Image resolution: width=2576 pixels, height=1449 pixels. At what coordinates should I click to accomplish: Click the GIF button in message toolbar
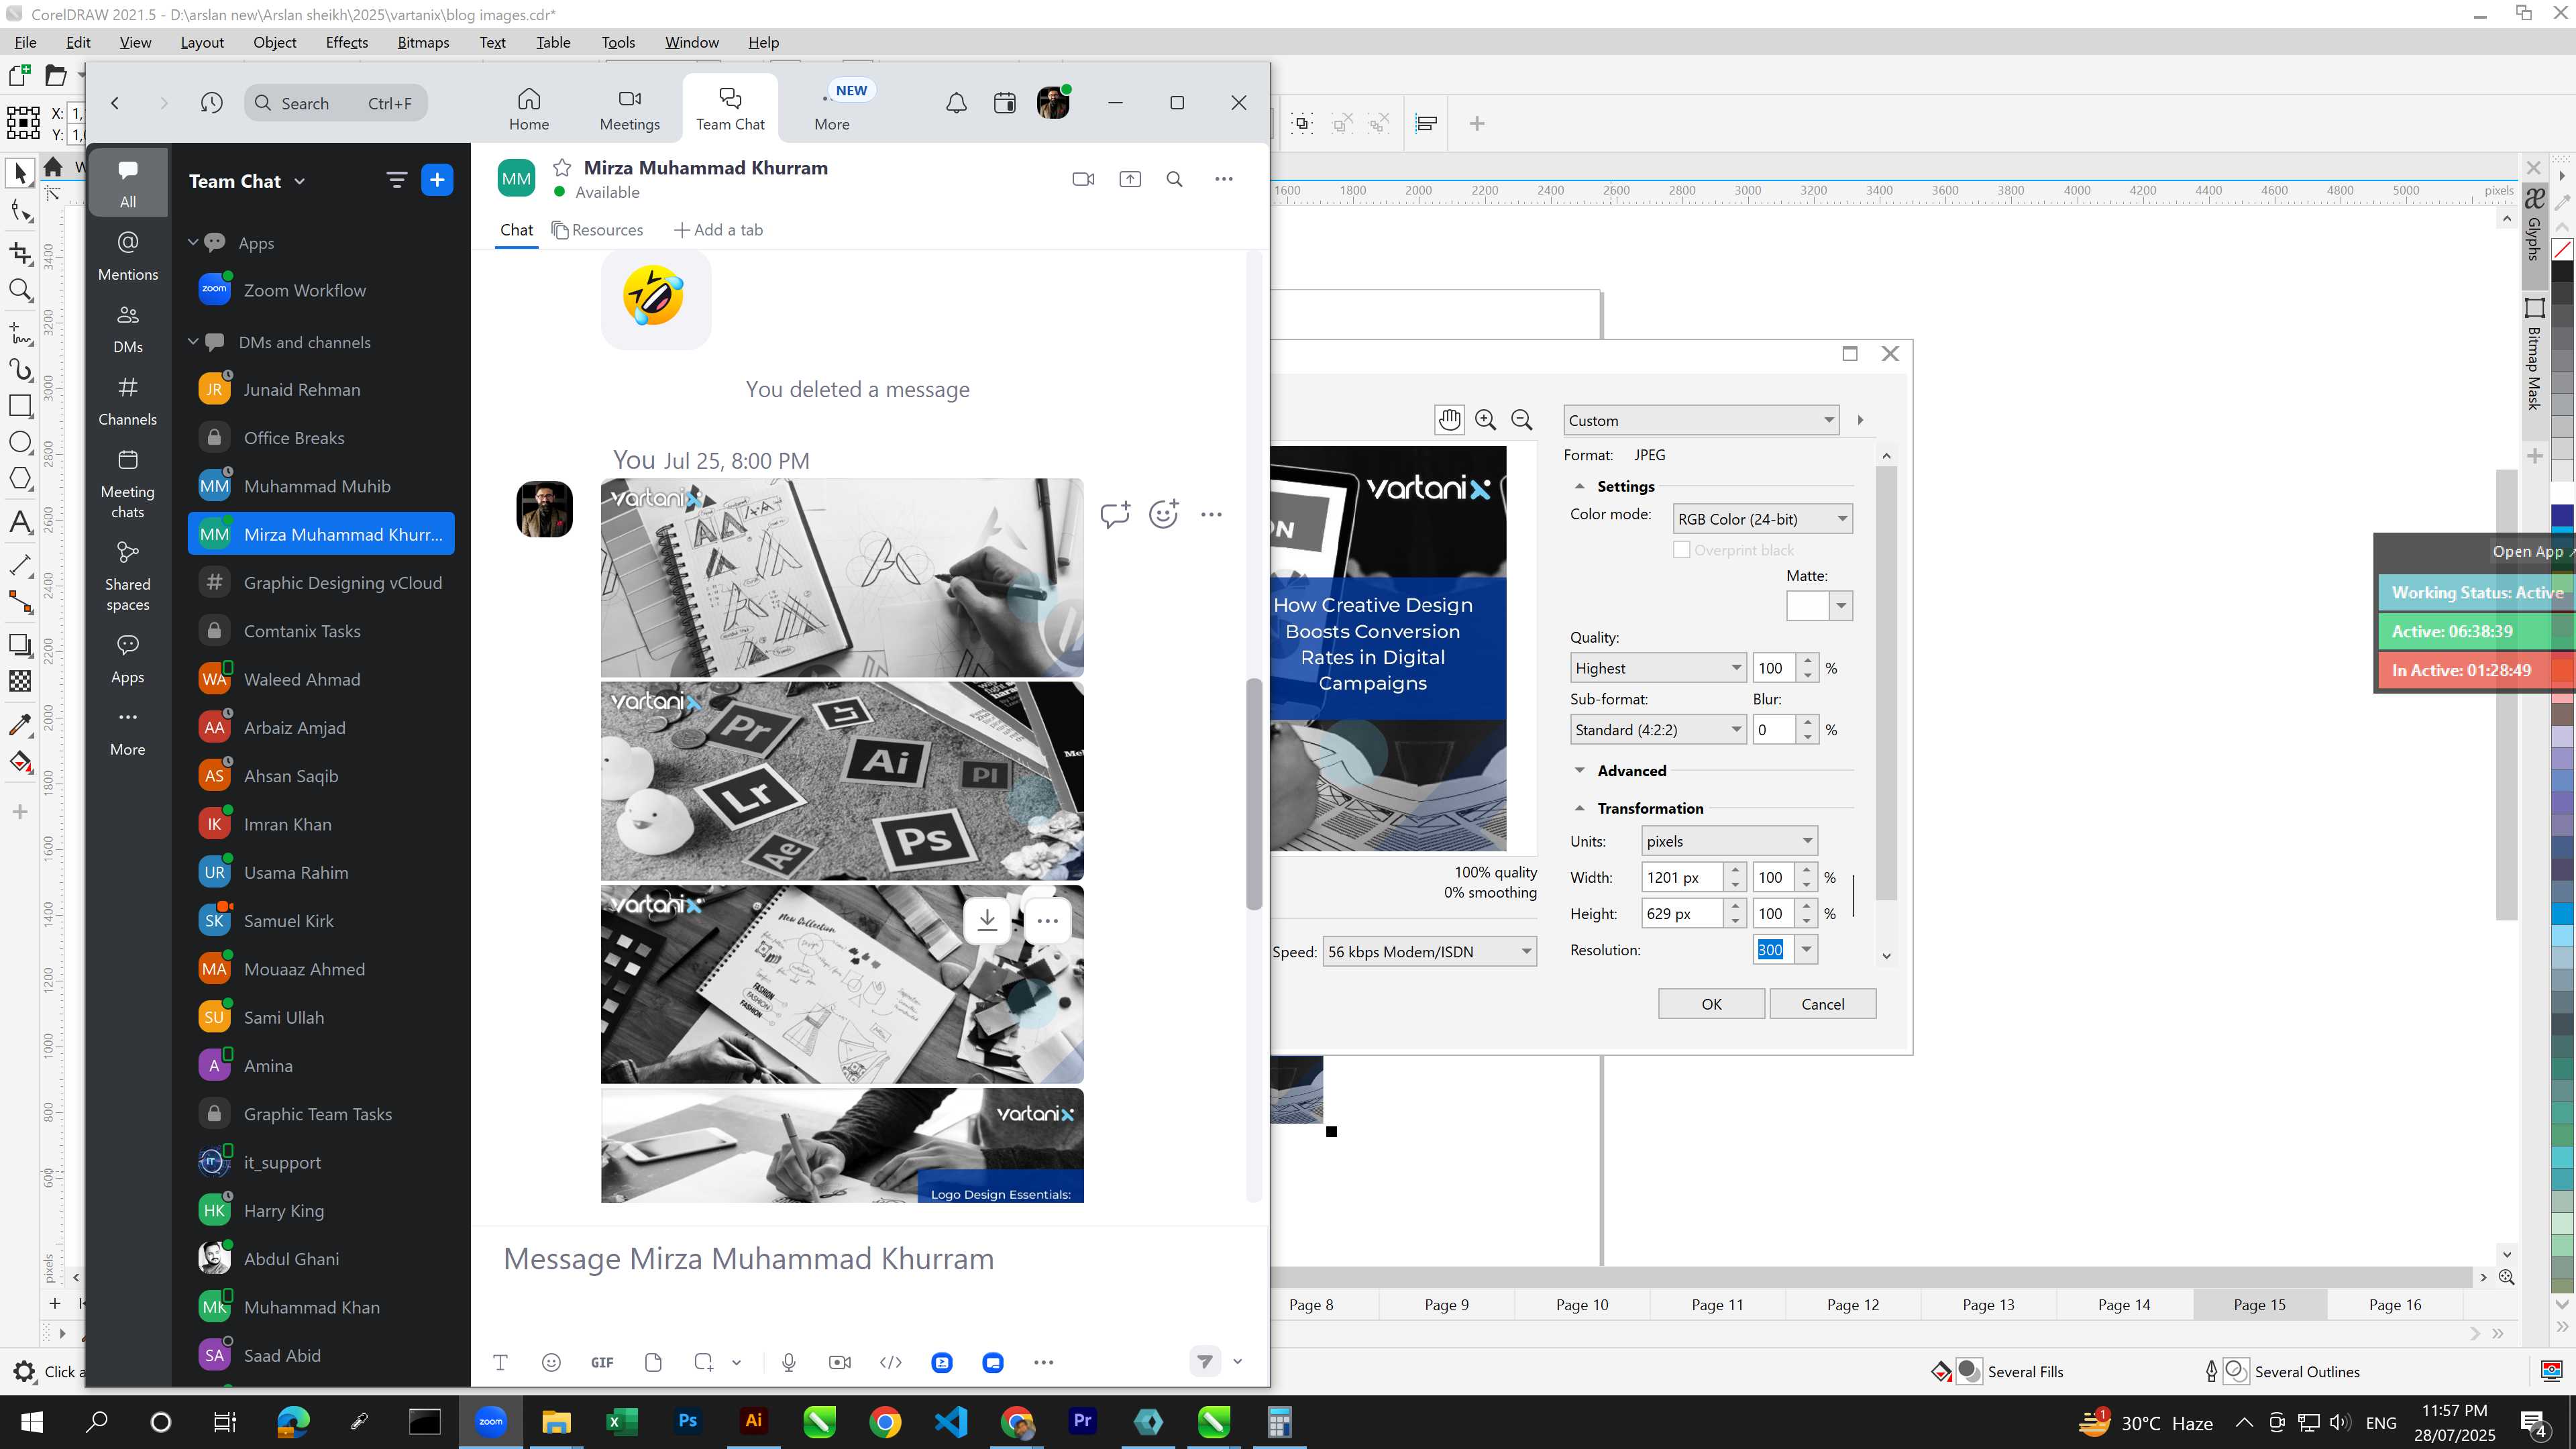[x=602, y=1362]
